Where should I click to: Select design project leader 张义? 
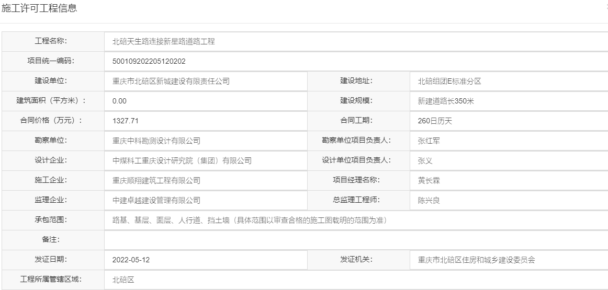(x=425, y=161)
